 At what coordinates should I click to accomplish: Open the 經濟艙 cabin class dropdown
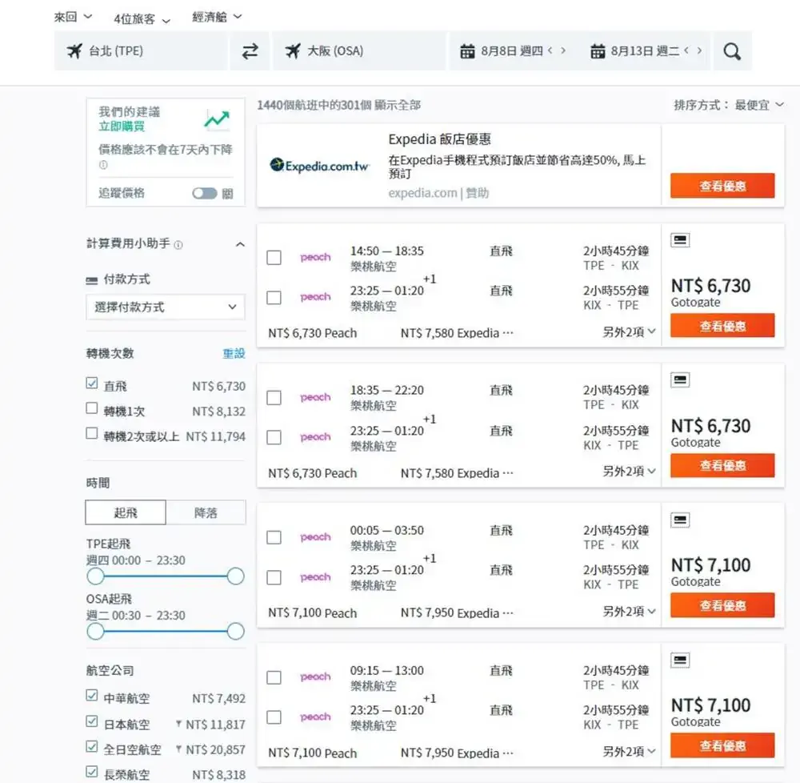coord(217,17)
